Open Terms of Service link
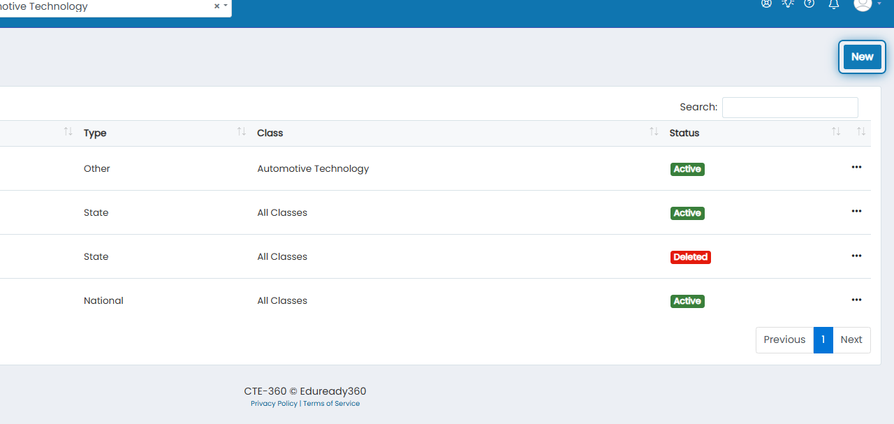This screenshot has height=424, width=894. 331,404
